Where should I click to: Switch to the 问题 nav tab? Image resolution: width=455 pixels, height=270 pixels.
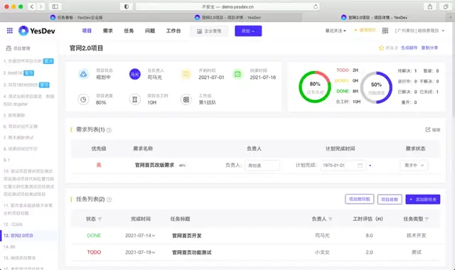[x=150, y=31]
